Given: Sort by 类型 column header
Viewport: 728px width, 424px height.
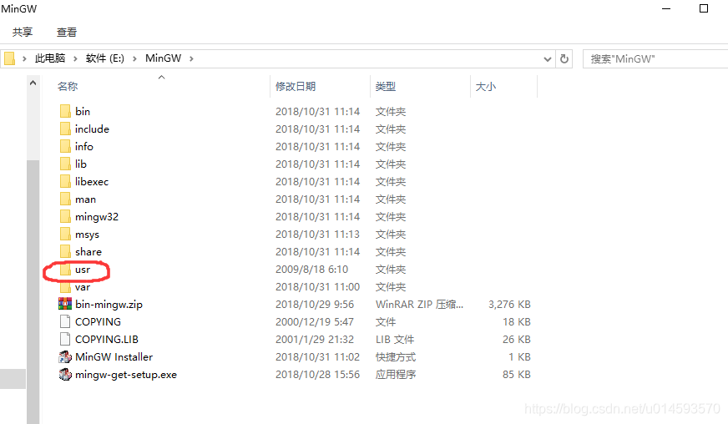Looking at the screenshot, I should (x=386, y=86).
